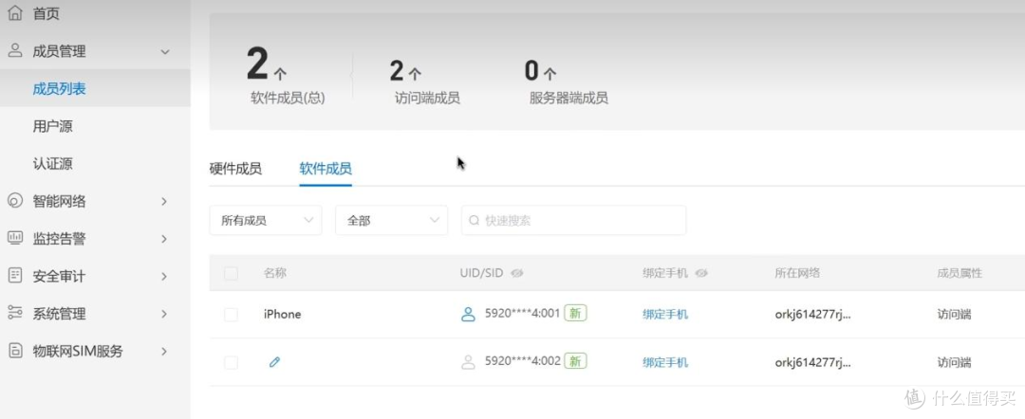Viewport: 1025px width, 419px height.
Task: Click the 物联网SIM服务 SIM icon
Action: click(14, 351)
